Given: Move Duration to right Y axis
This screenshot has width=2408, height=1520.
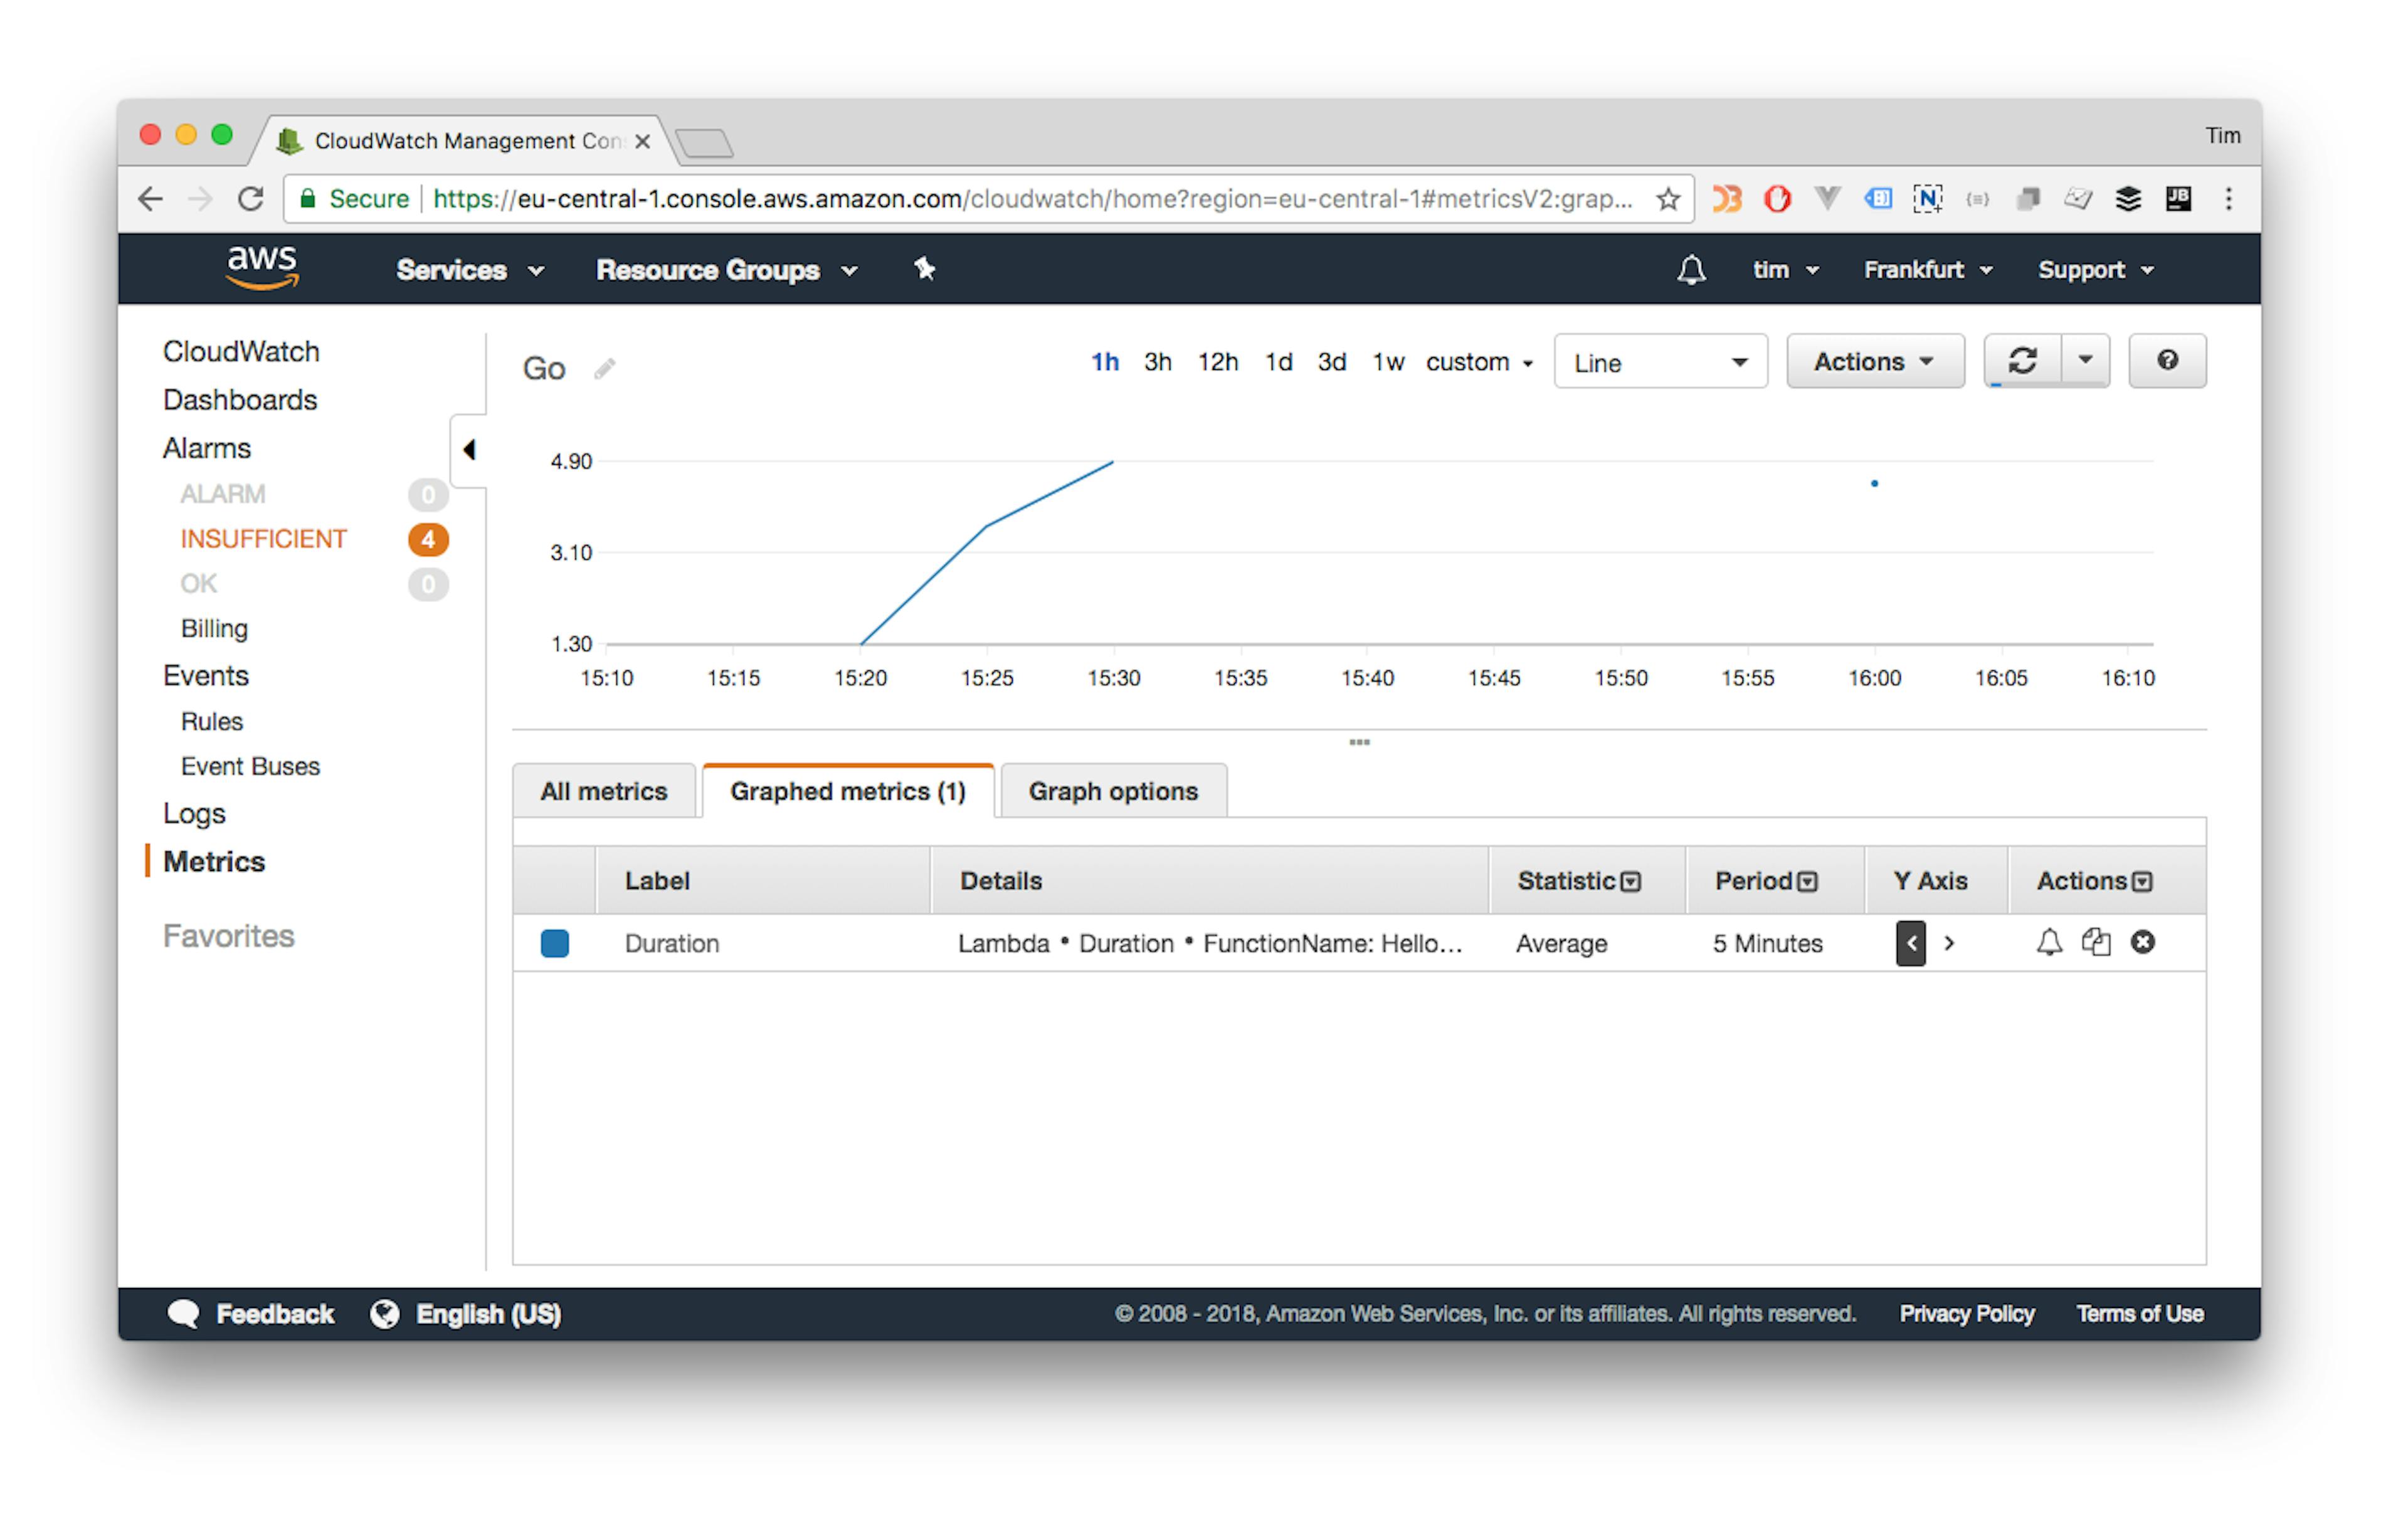Looking at the screenshot, I should [1950, 942].
